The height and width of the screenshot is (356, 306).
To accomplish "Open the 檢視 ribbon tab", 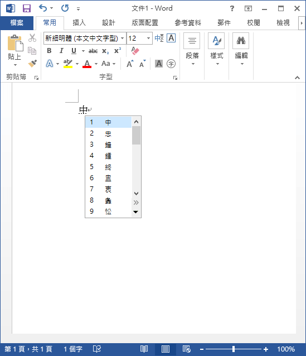I will coord(283,23).
